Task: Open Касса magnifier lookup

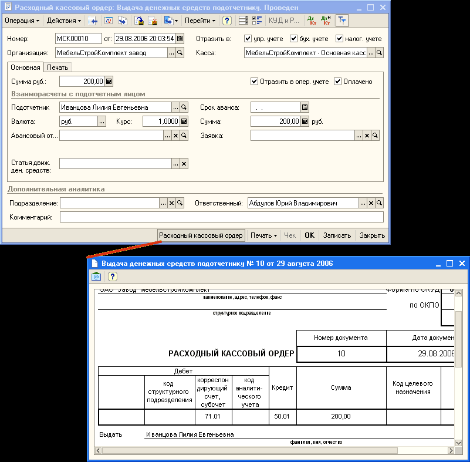Action: coord(379,53)
